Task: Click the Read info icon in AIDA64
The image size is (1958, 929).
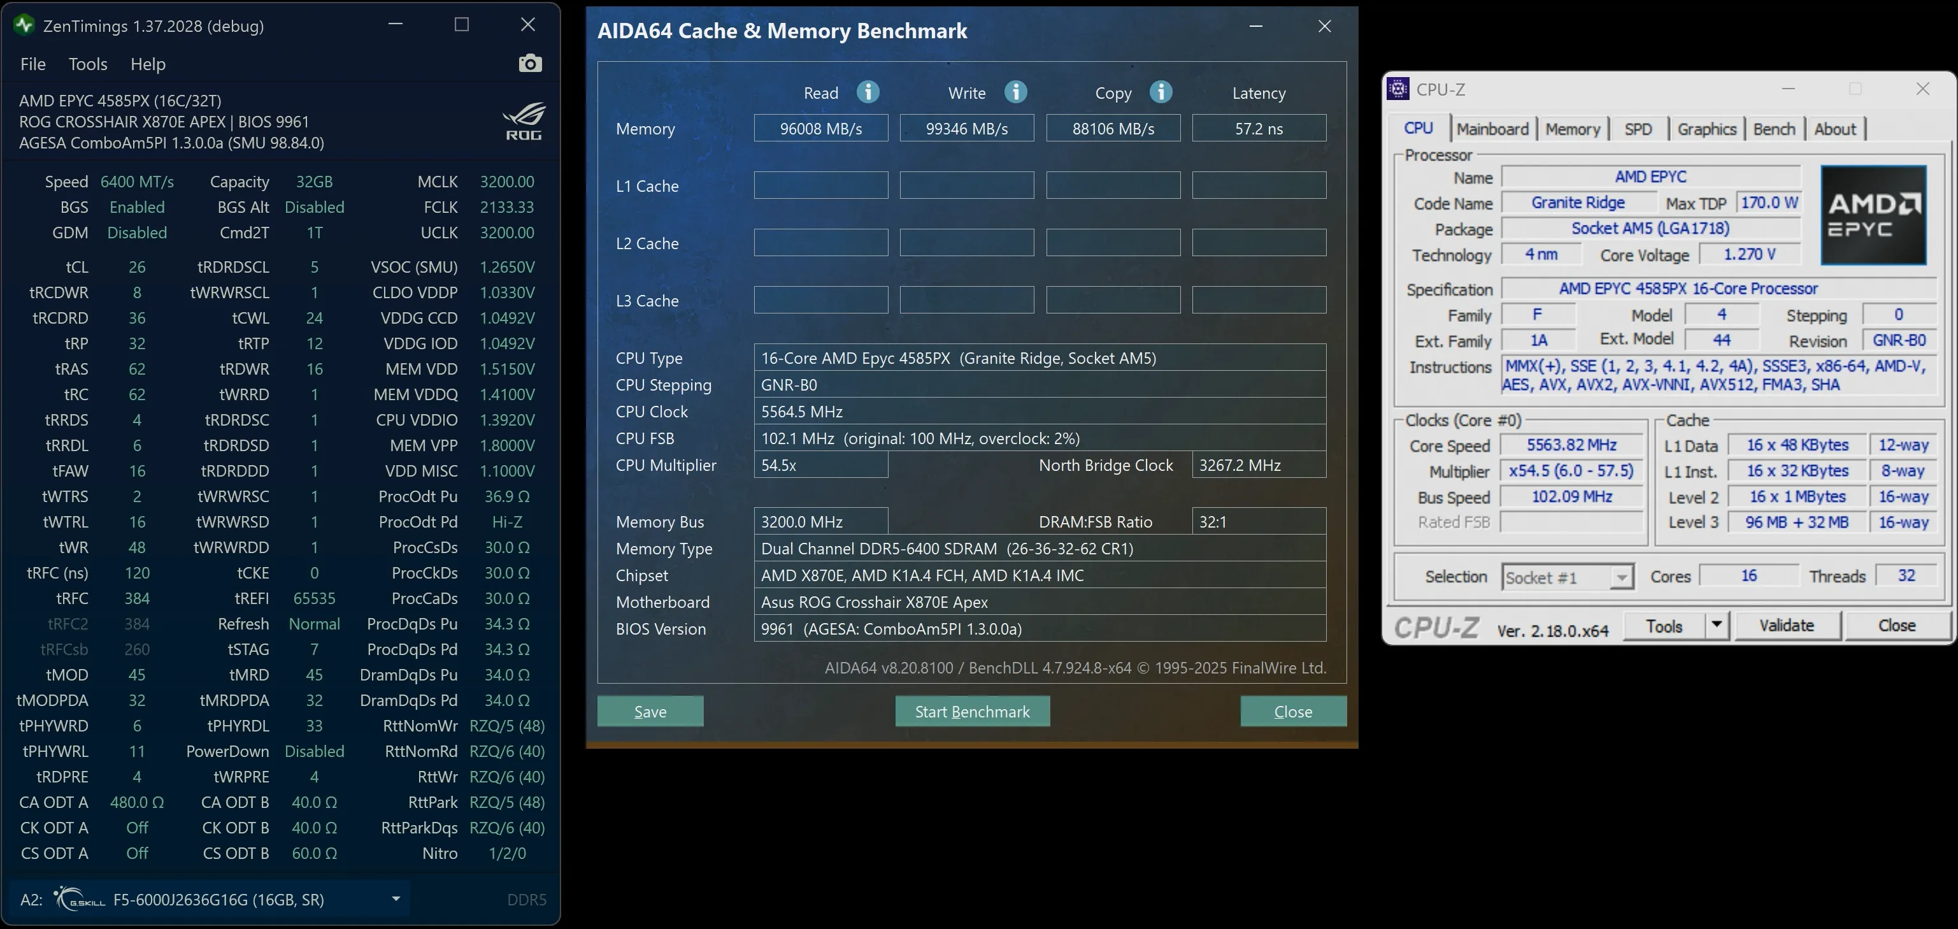Action: pyautogui.click(x=868, y=92)
